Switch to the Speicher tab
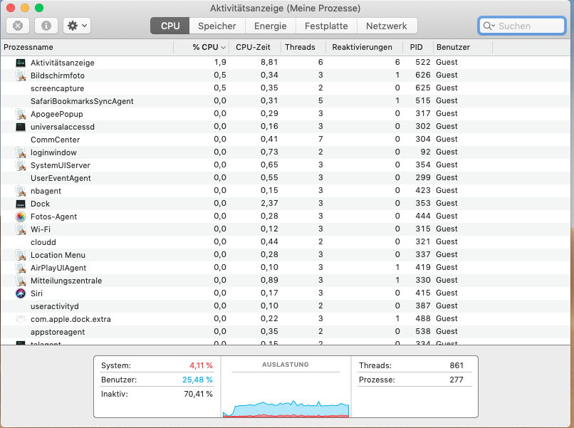Viewport: 574px width, 428px height. click(x=217, y=26)
